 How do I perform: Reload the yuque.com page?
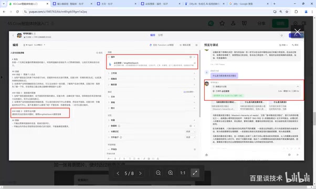(x=17, y=12)
